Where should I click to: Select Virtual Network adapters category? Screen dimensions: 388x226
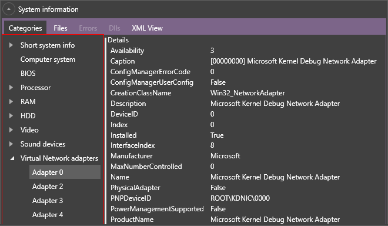59,158
